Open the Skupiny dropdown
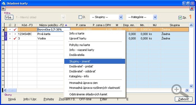The height and width of the screenshot is (105, 196). click(121, 17)
